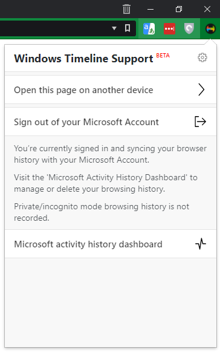Restore down the browser window
220x352 pixels.
click(179, 9)
